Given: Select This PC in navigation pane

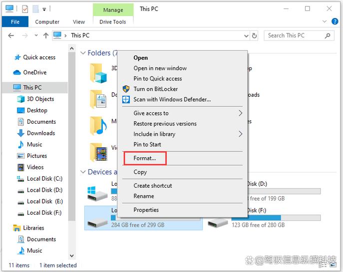Looking at the screenshot, I should click(35, 87).
